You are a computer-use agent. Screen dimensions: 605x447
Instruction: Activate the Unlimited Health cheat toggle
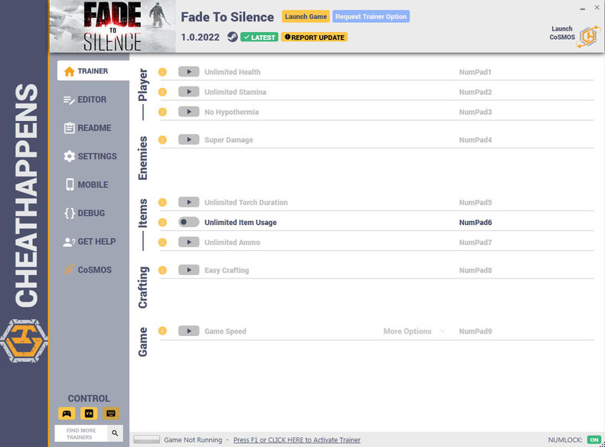[x=188, y=72]
